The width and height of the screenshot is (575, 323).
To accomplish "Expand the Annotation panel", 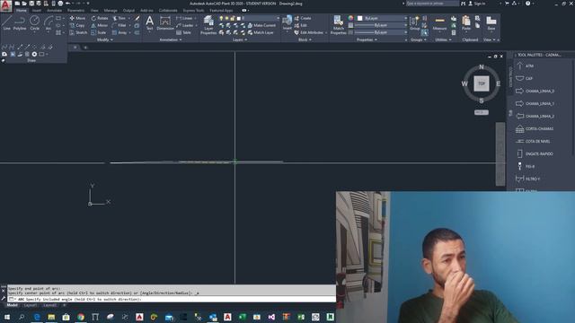I will point(171,39).
